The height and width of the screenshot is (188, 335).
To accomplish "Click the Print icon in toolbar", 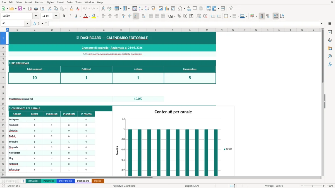I will [x=36, y=9].
